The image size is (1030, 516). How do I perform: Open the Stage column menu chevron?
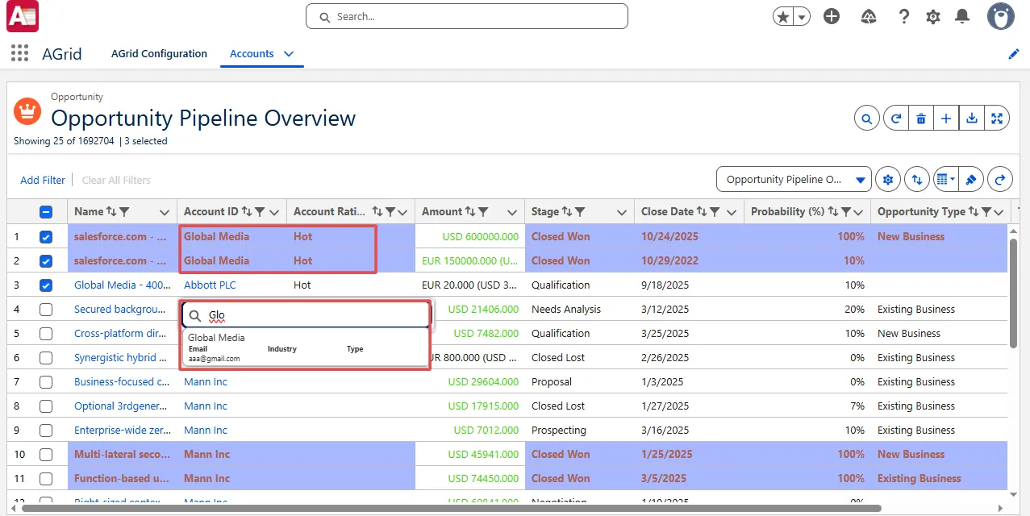[x=622, y=213]
